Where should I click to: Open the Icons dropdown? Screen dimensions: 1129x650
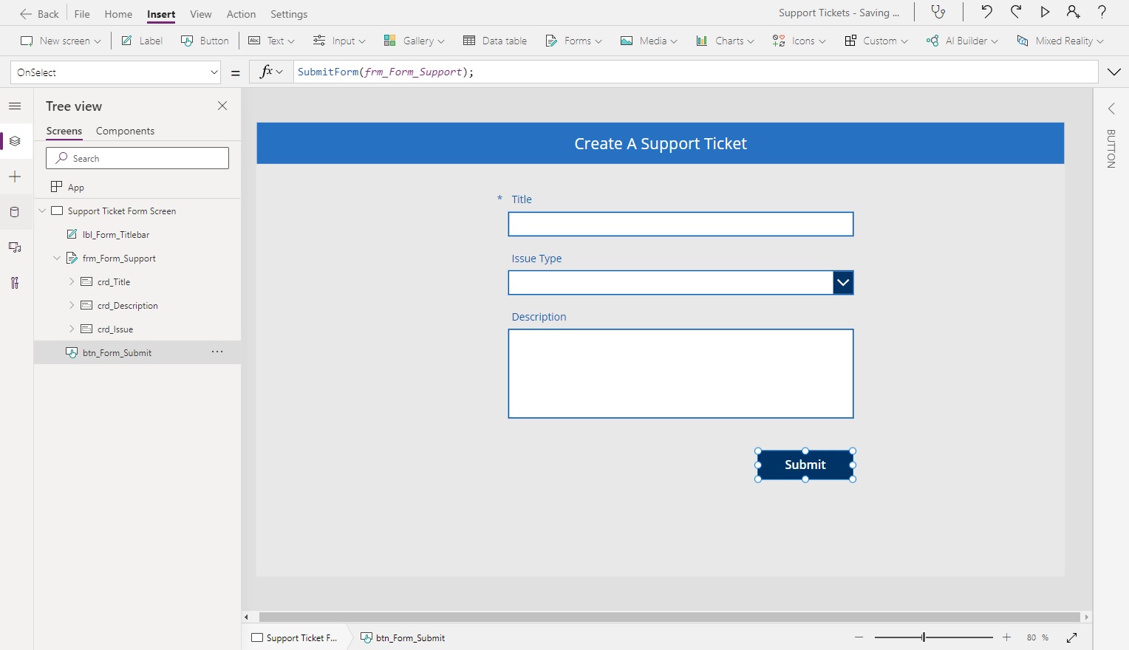[x=798, y=41]
